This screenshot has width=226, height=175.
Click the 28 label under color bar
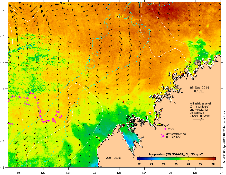(213, 164)
